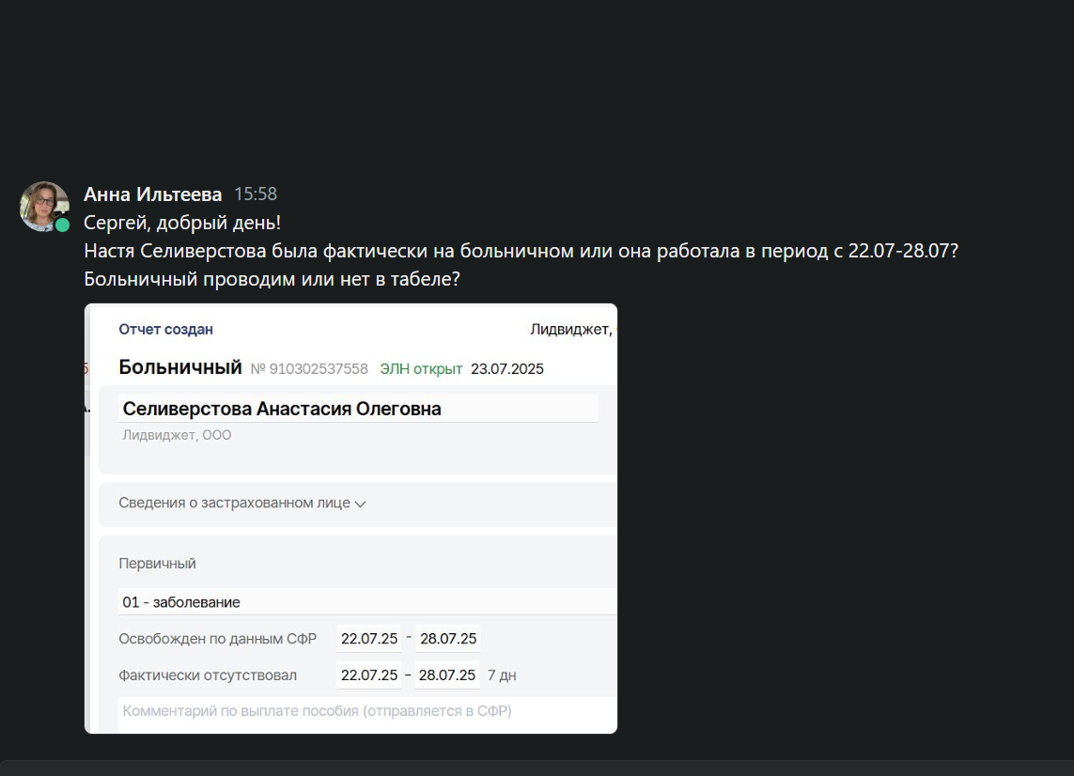Viewport: 1074px width, 776px height.
Task: Click the Больничный heading
Action: (180, 367)
